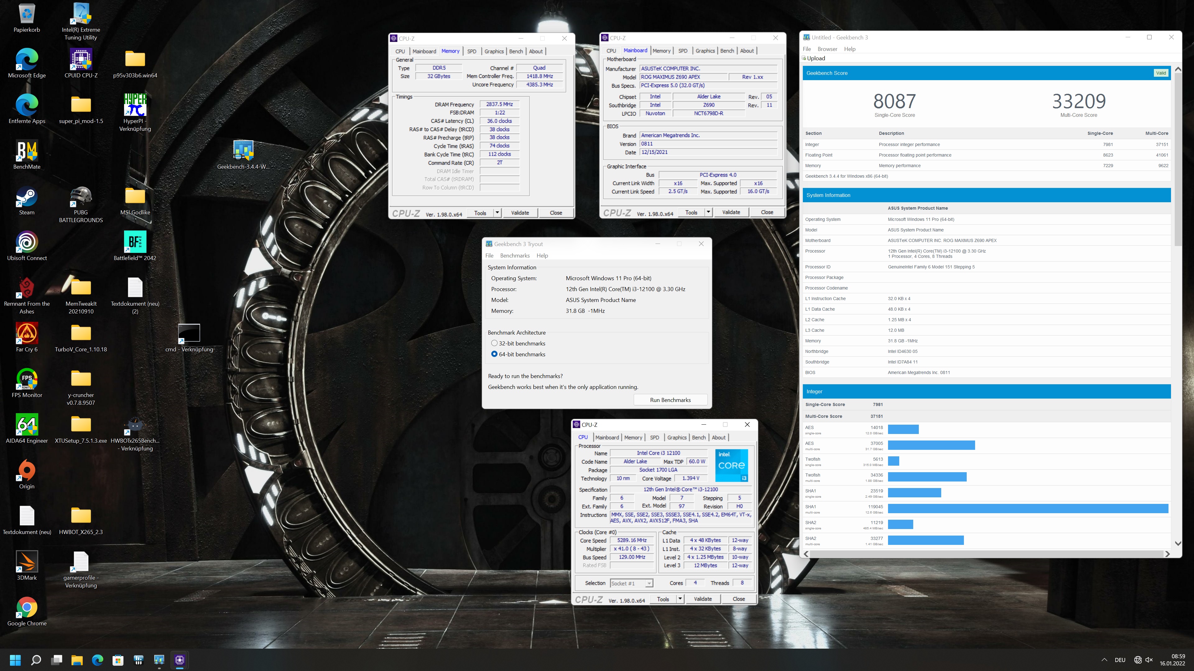Screen dimensions: 1194x671
Task: Switch to CPU-Z taskbar icon
Action: (179, 660)
